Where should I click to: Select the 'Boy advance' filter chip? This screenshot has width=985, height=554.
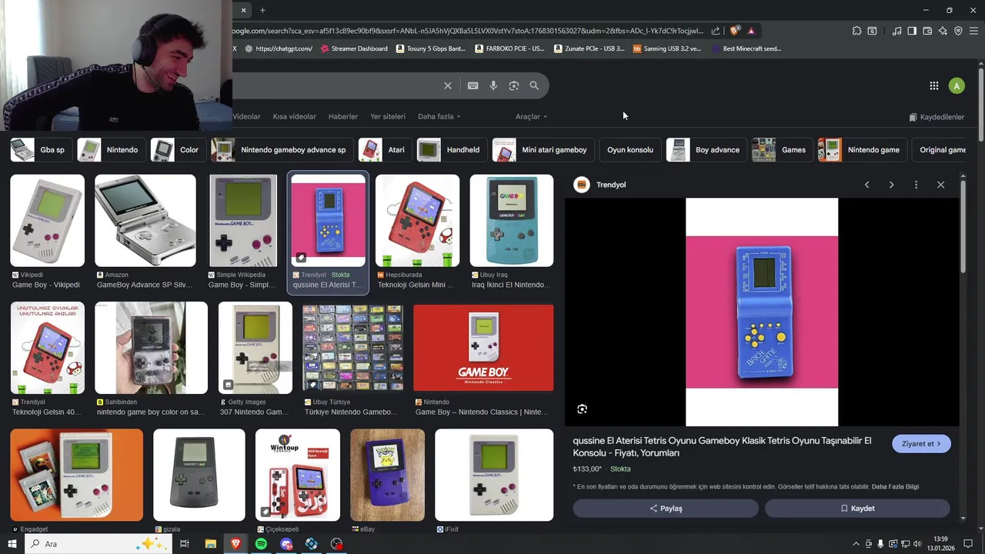[x=706, y=150]
